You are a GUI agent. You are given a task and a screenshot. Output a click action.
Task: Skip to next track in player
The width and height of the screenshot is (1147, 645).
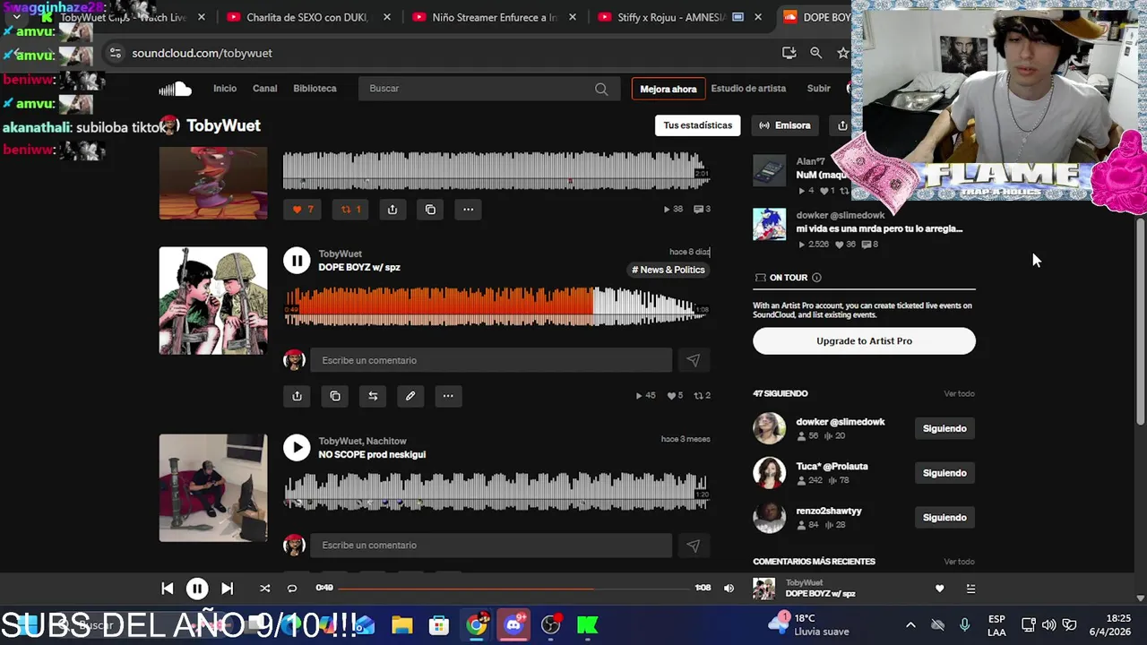(x=227, y=589)
